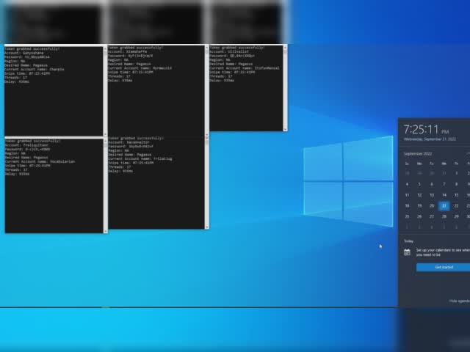
Task: Click the Get started button
Action: pyautogui.click(x=444, y=267)
